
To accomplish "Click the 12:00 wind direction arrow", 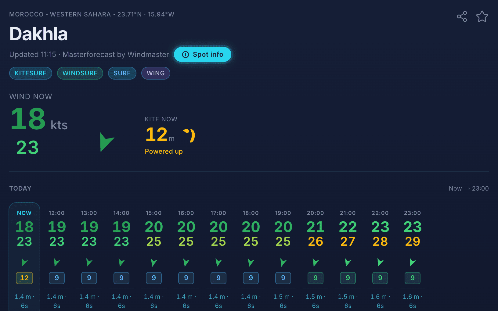I will click(57, 262).
